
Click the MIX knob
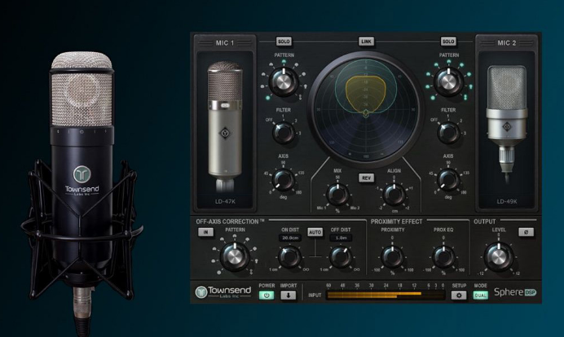pos(337,195)
